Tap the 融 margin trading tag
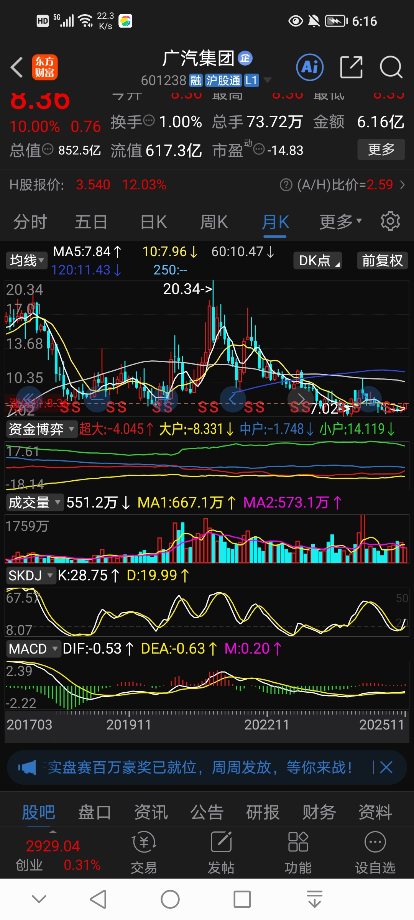Image resolution: width=414 pixels, height=920 pixels. pyautogui.click(x=196, y=80)
